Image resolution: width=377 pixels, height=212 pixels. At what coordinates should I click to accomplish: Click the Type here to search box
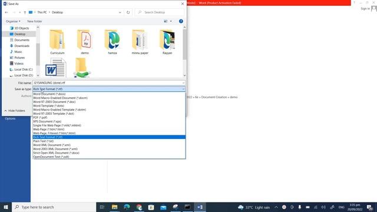(54, 207)
